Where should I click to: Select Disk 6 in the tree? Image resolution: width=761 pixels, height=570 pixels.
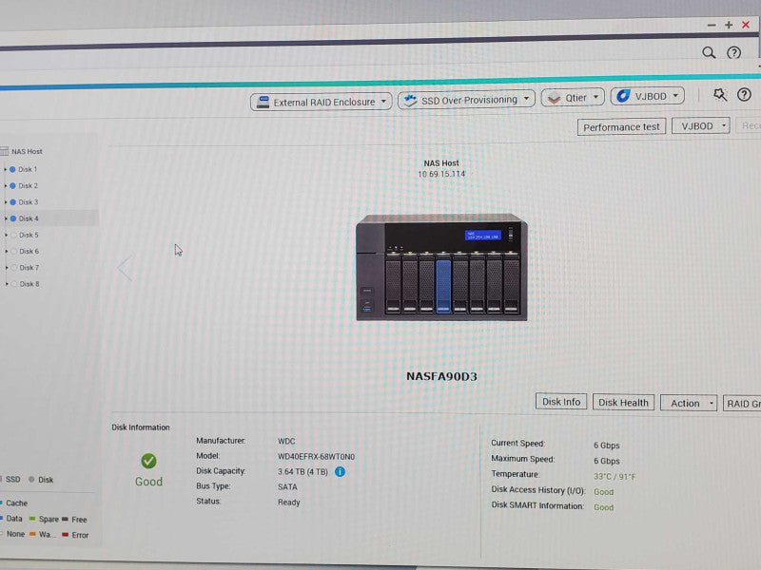coord(29,251)
